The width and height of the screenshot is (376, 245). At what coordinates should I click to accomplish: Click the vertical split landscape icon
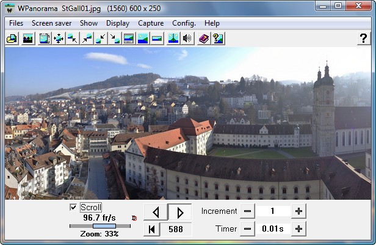pyautogui.click(x=173, y=38)
